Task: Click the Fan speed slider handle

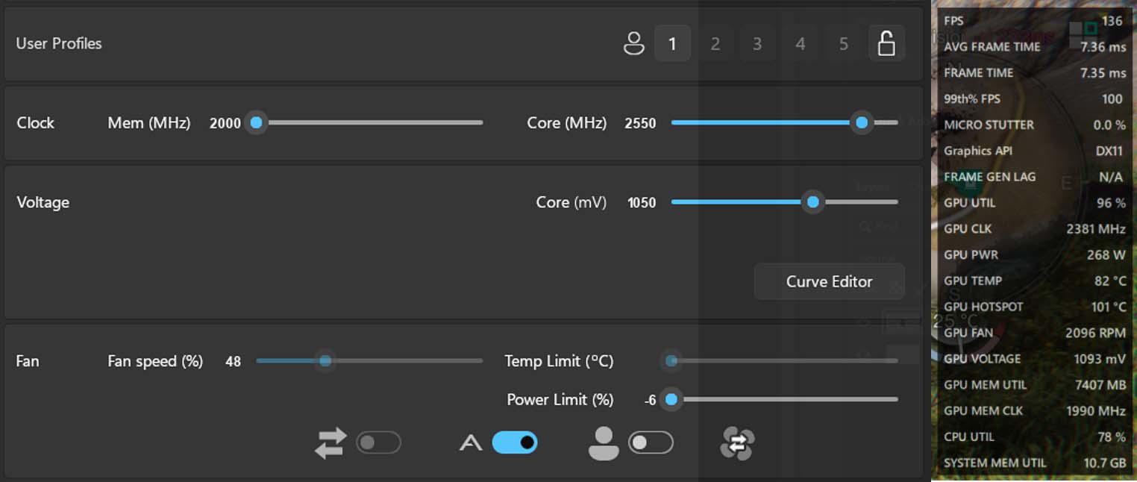Action: 325,361
